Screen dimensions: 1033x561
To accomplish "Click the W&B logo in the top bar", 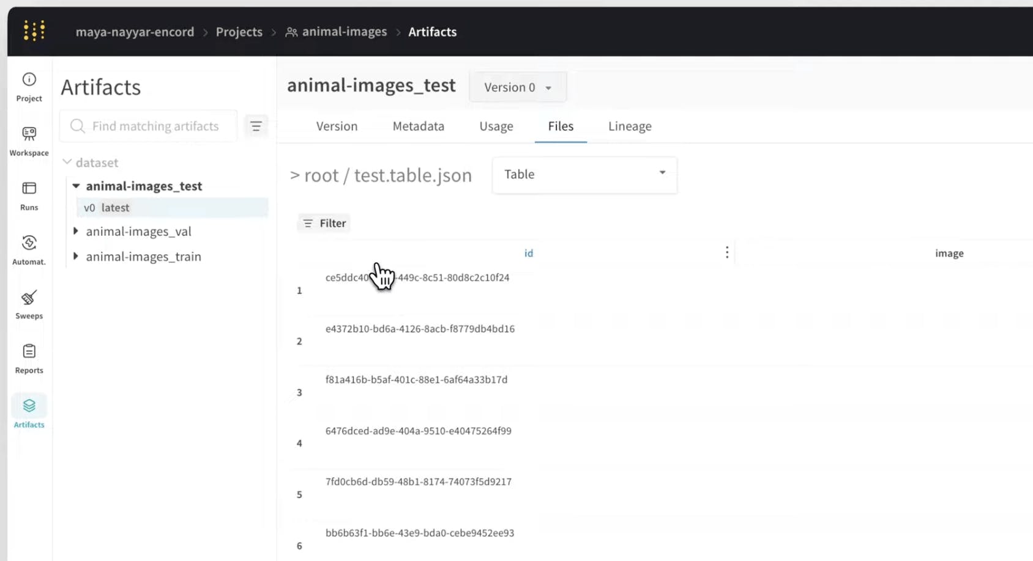I will click(34, 31).
